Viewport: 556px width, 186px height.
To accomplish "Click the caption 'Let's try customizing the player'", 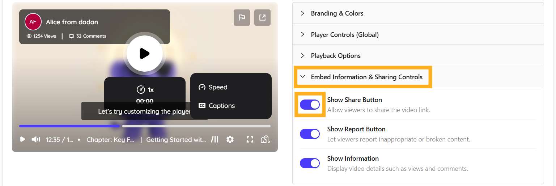I will [144, 111].
